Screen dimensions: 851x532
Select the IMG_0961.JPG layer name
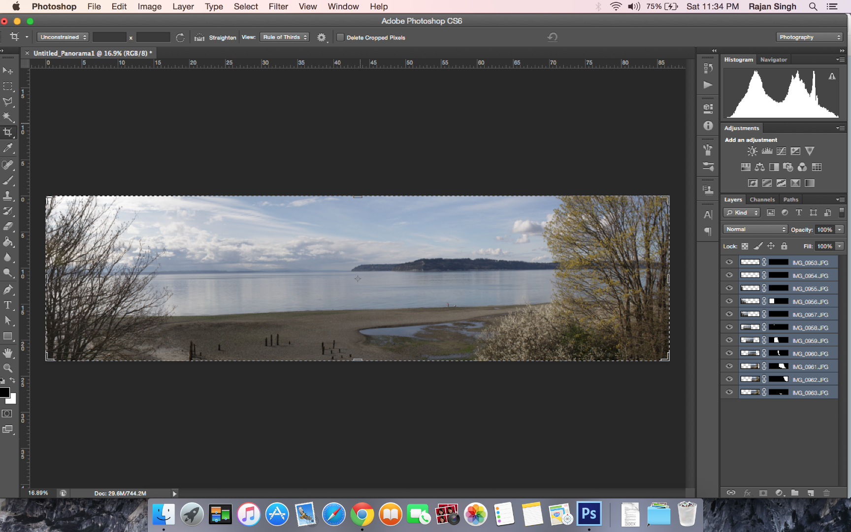[810, 367]
